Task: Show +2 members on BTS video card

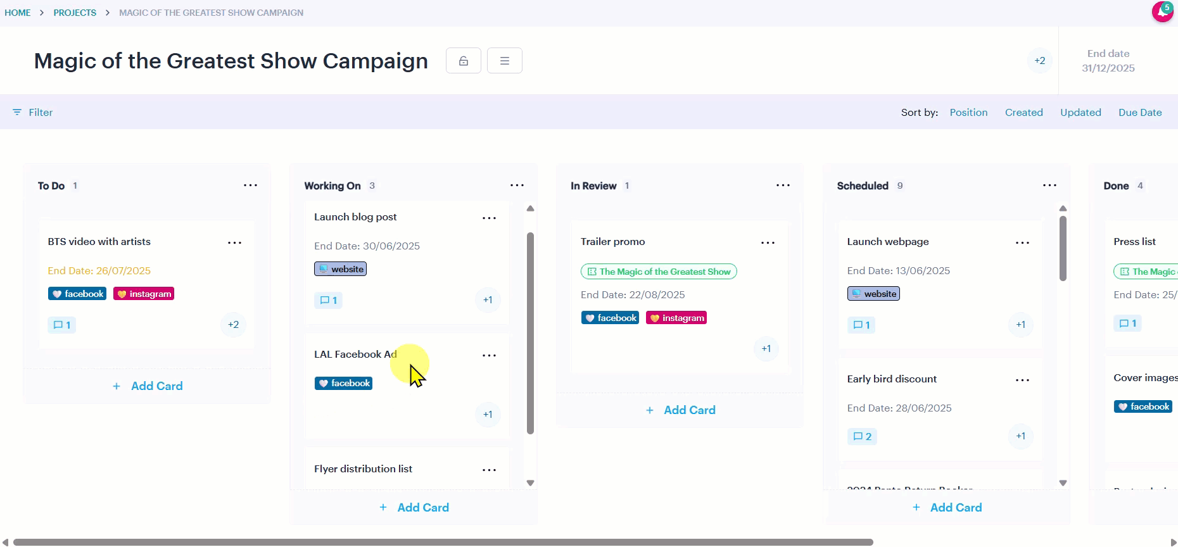Action: [234, 325]
